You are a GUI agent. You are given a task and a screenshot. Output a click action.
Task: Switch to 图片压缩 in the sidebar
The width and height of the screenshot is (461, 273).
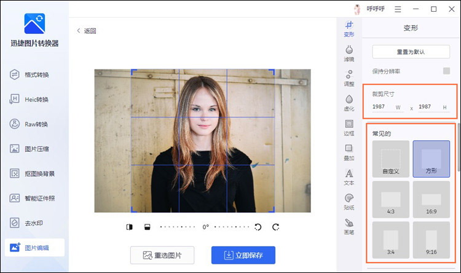34,148
